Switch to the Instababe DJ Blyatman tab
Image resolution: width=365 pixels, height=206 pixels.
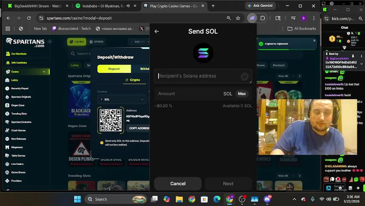point(103,6)
